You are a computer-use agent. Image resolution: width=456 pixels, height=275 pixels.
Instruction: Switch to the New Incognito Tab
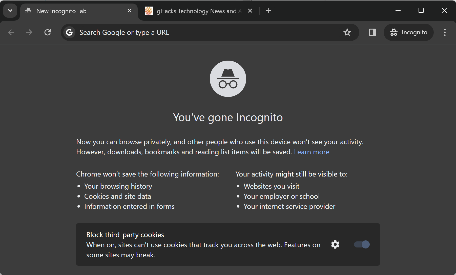[x=79, y=11]
